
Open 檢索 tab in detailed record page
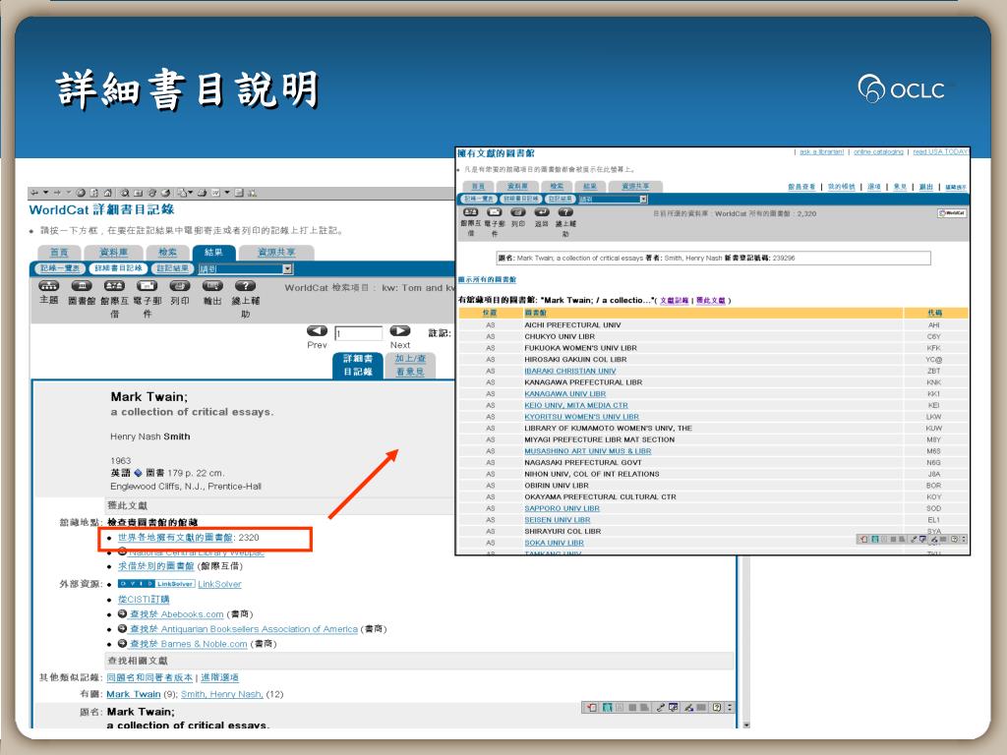tap(167, 253)
